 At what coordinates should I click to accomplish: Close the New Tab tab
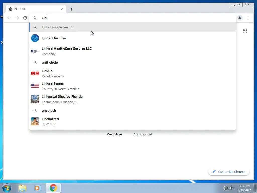[62, 9]
